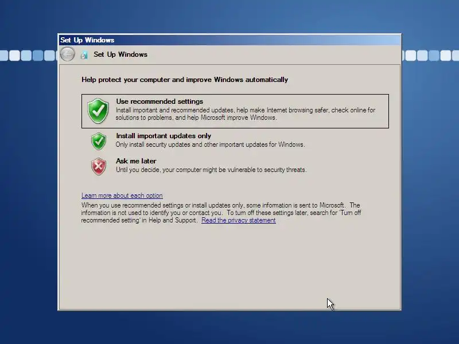The width and height of the screenshot is (459, 344).
Task: Click the back arrow button
Action: point(67,54)
